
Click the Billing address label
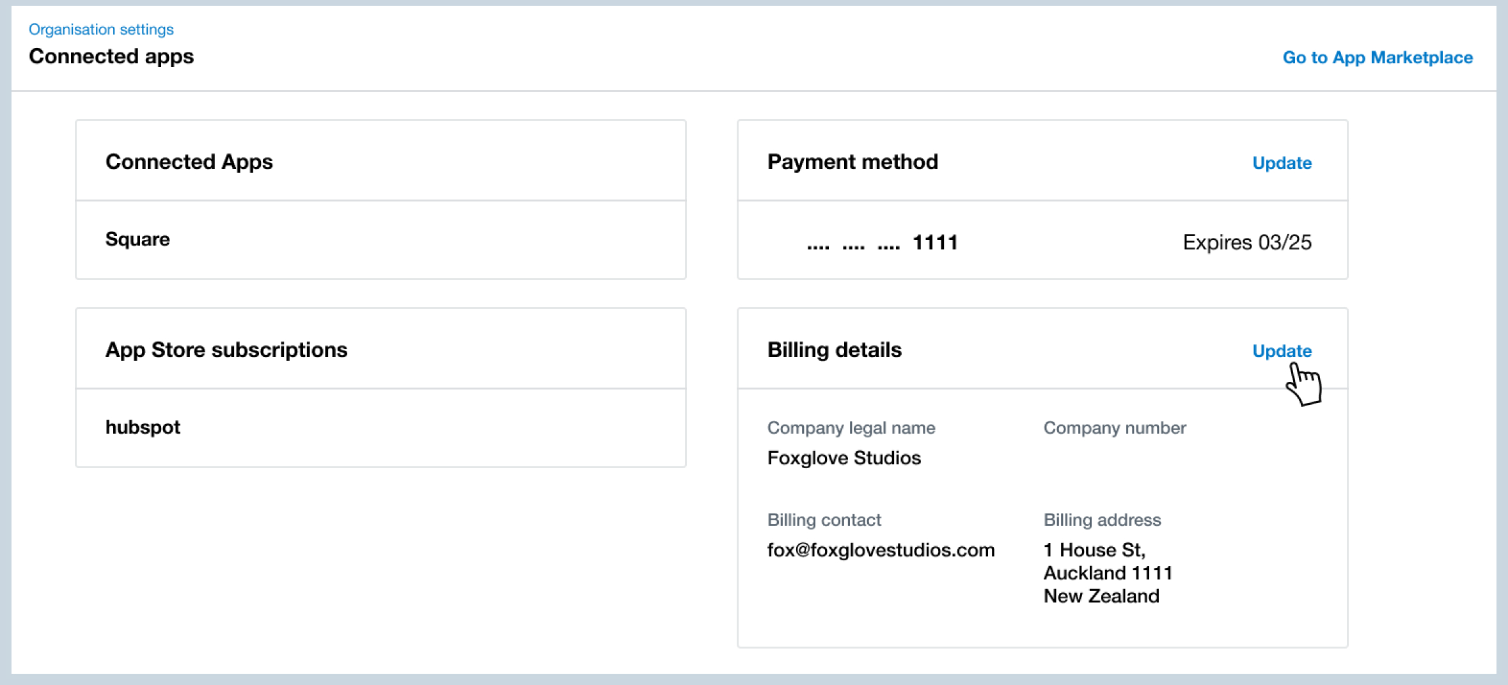click(x=1102, y=520)
